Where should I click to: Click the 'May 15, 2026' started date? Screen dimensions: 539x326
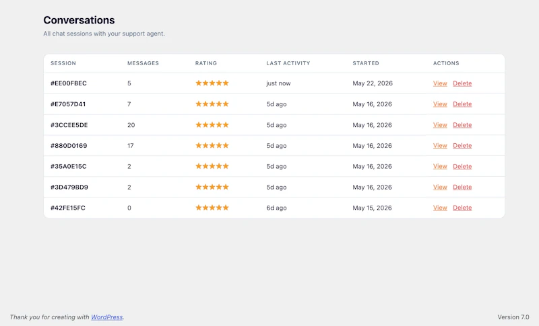[x=373, y=208]
